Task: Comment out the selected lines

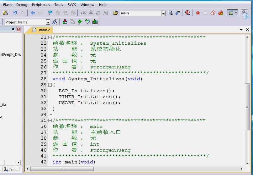Action: [98, 13]
